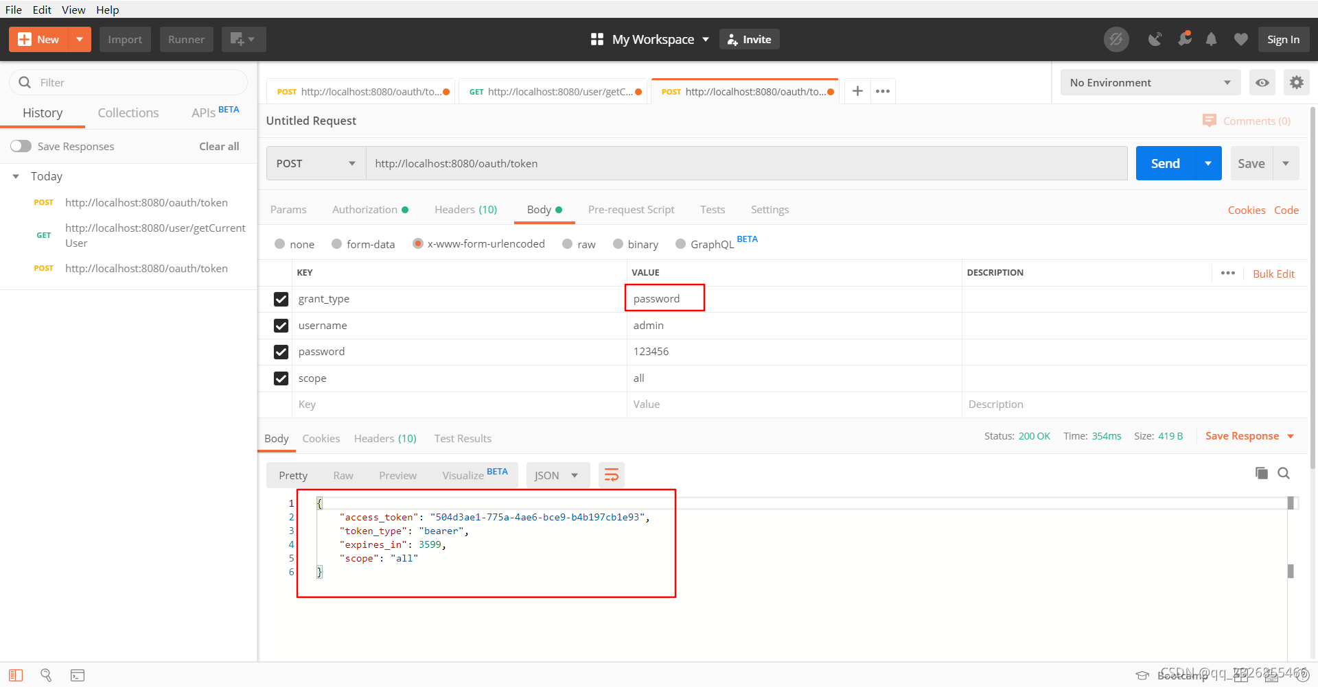
Task: Copy response body to clipboard icon
Action: coord(1262,473)
